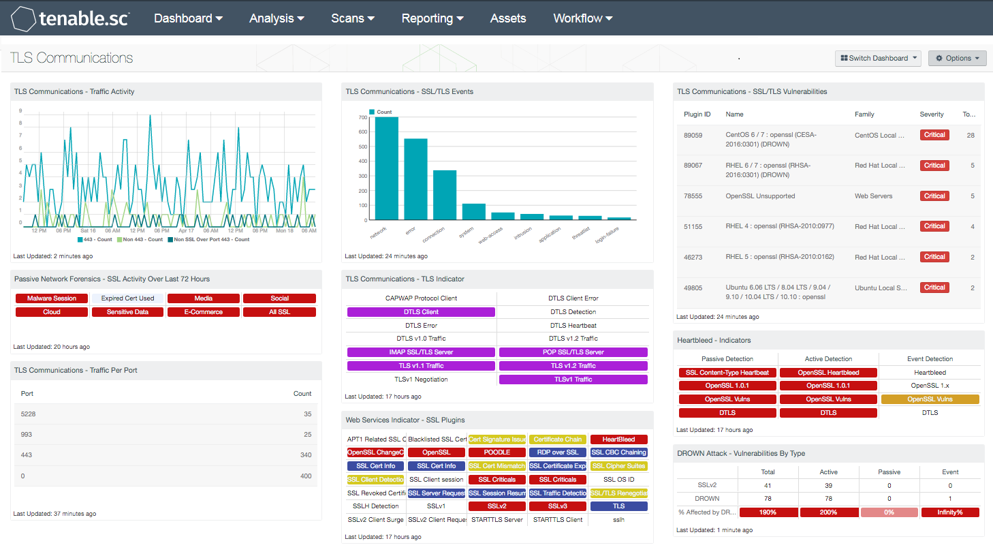This screenshot has width=993, height=556.
Task: Open the port 443 traffic row
Action: [165, 455]
